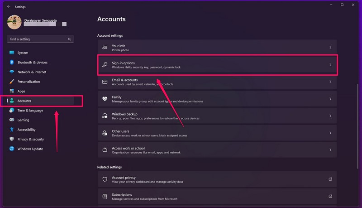Expand the Windows backup chevron
362x208 pixels.
click(330, 116)
